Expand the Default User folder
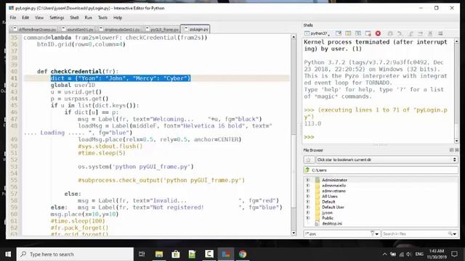The height and width of the screenshot is (261, 465). (x=307, y=207)
